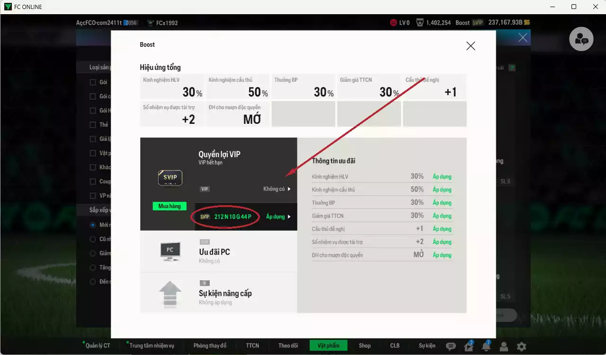Expand the Ưu đãi PC section
606x355 pixels.
point(218,252)
